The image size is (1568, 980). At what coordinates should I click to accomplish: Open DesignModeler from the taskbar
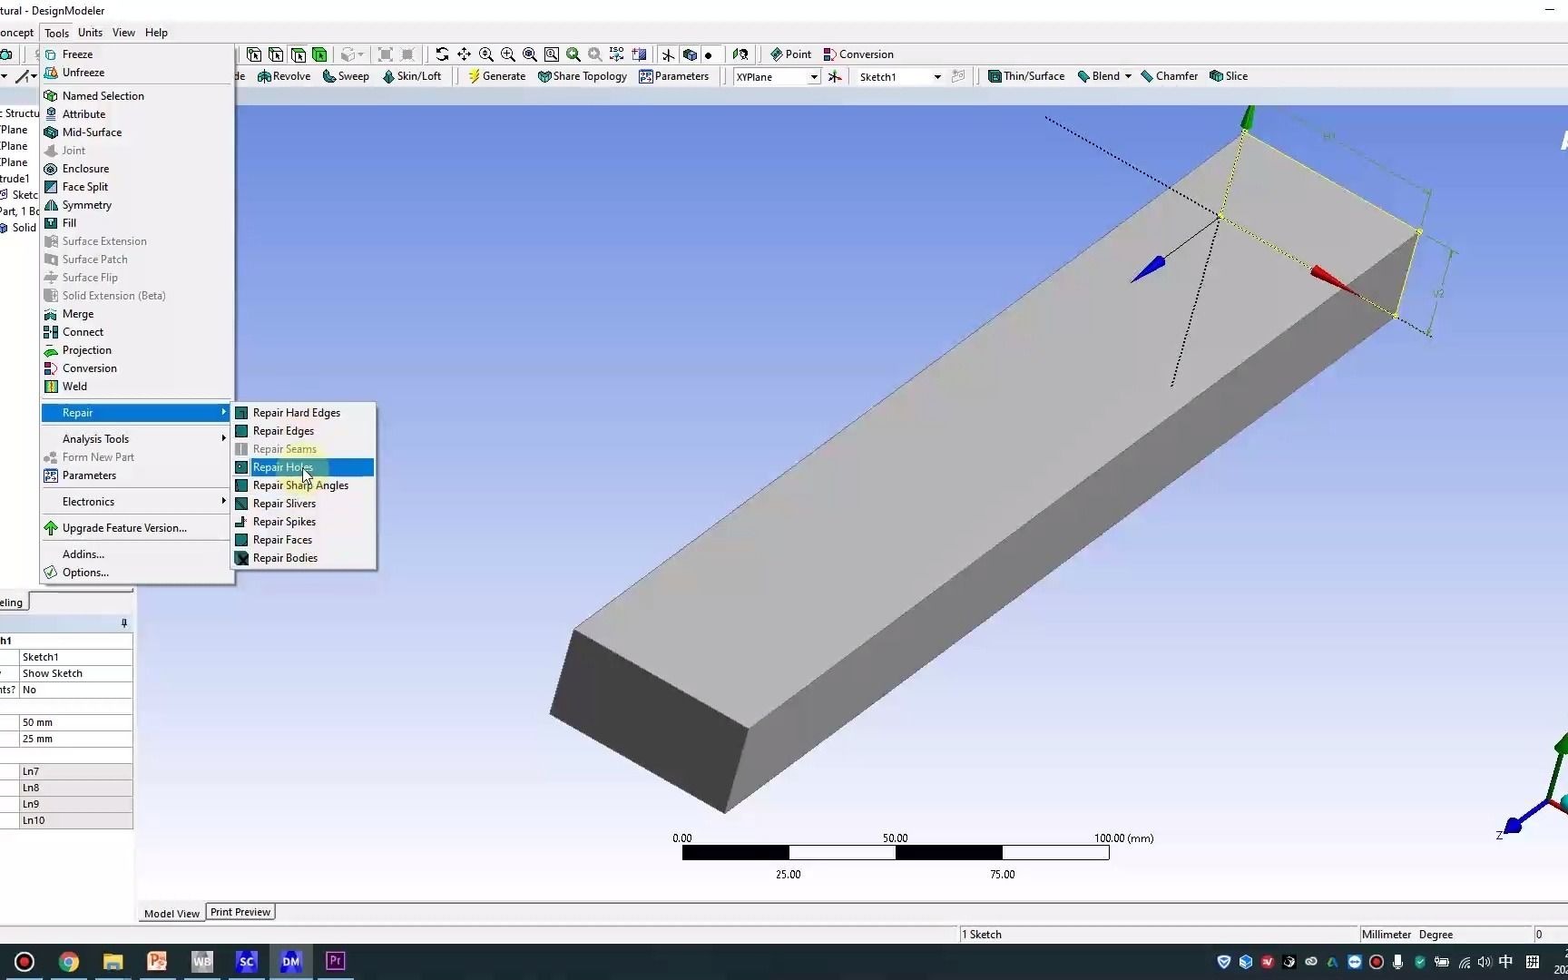pos(290,961)
